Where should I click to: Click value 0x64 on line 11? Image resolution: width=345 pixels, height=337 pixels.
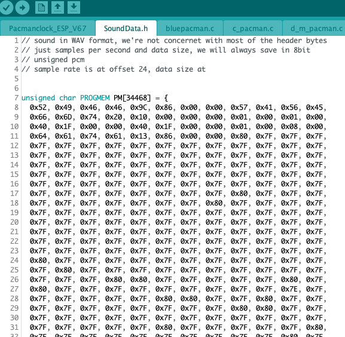click(x=38, y=136)
